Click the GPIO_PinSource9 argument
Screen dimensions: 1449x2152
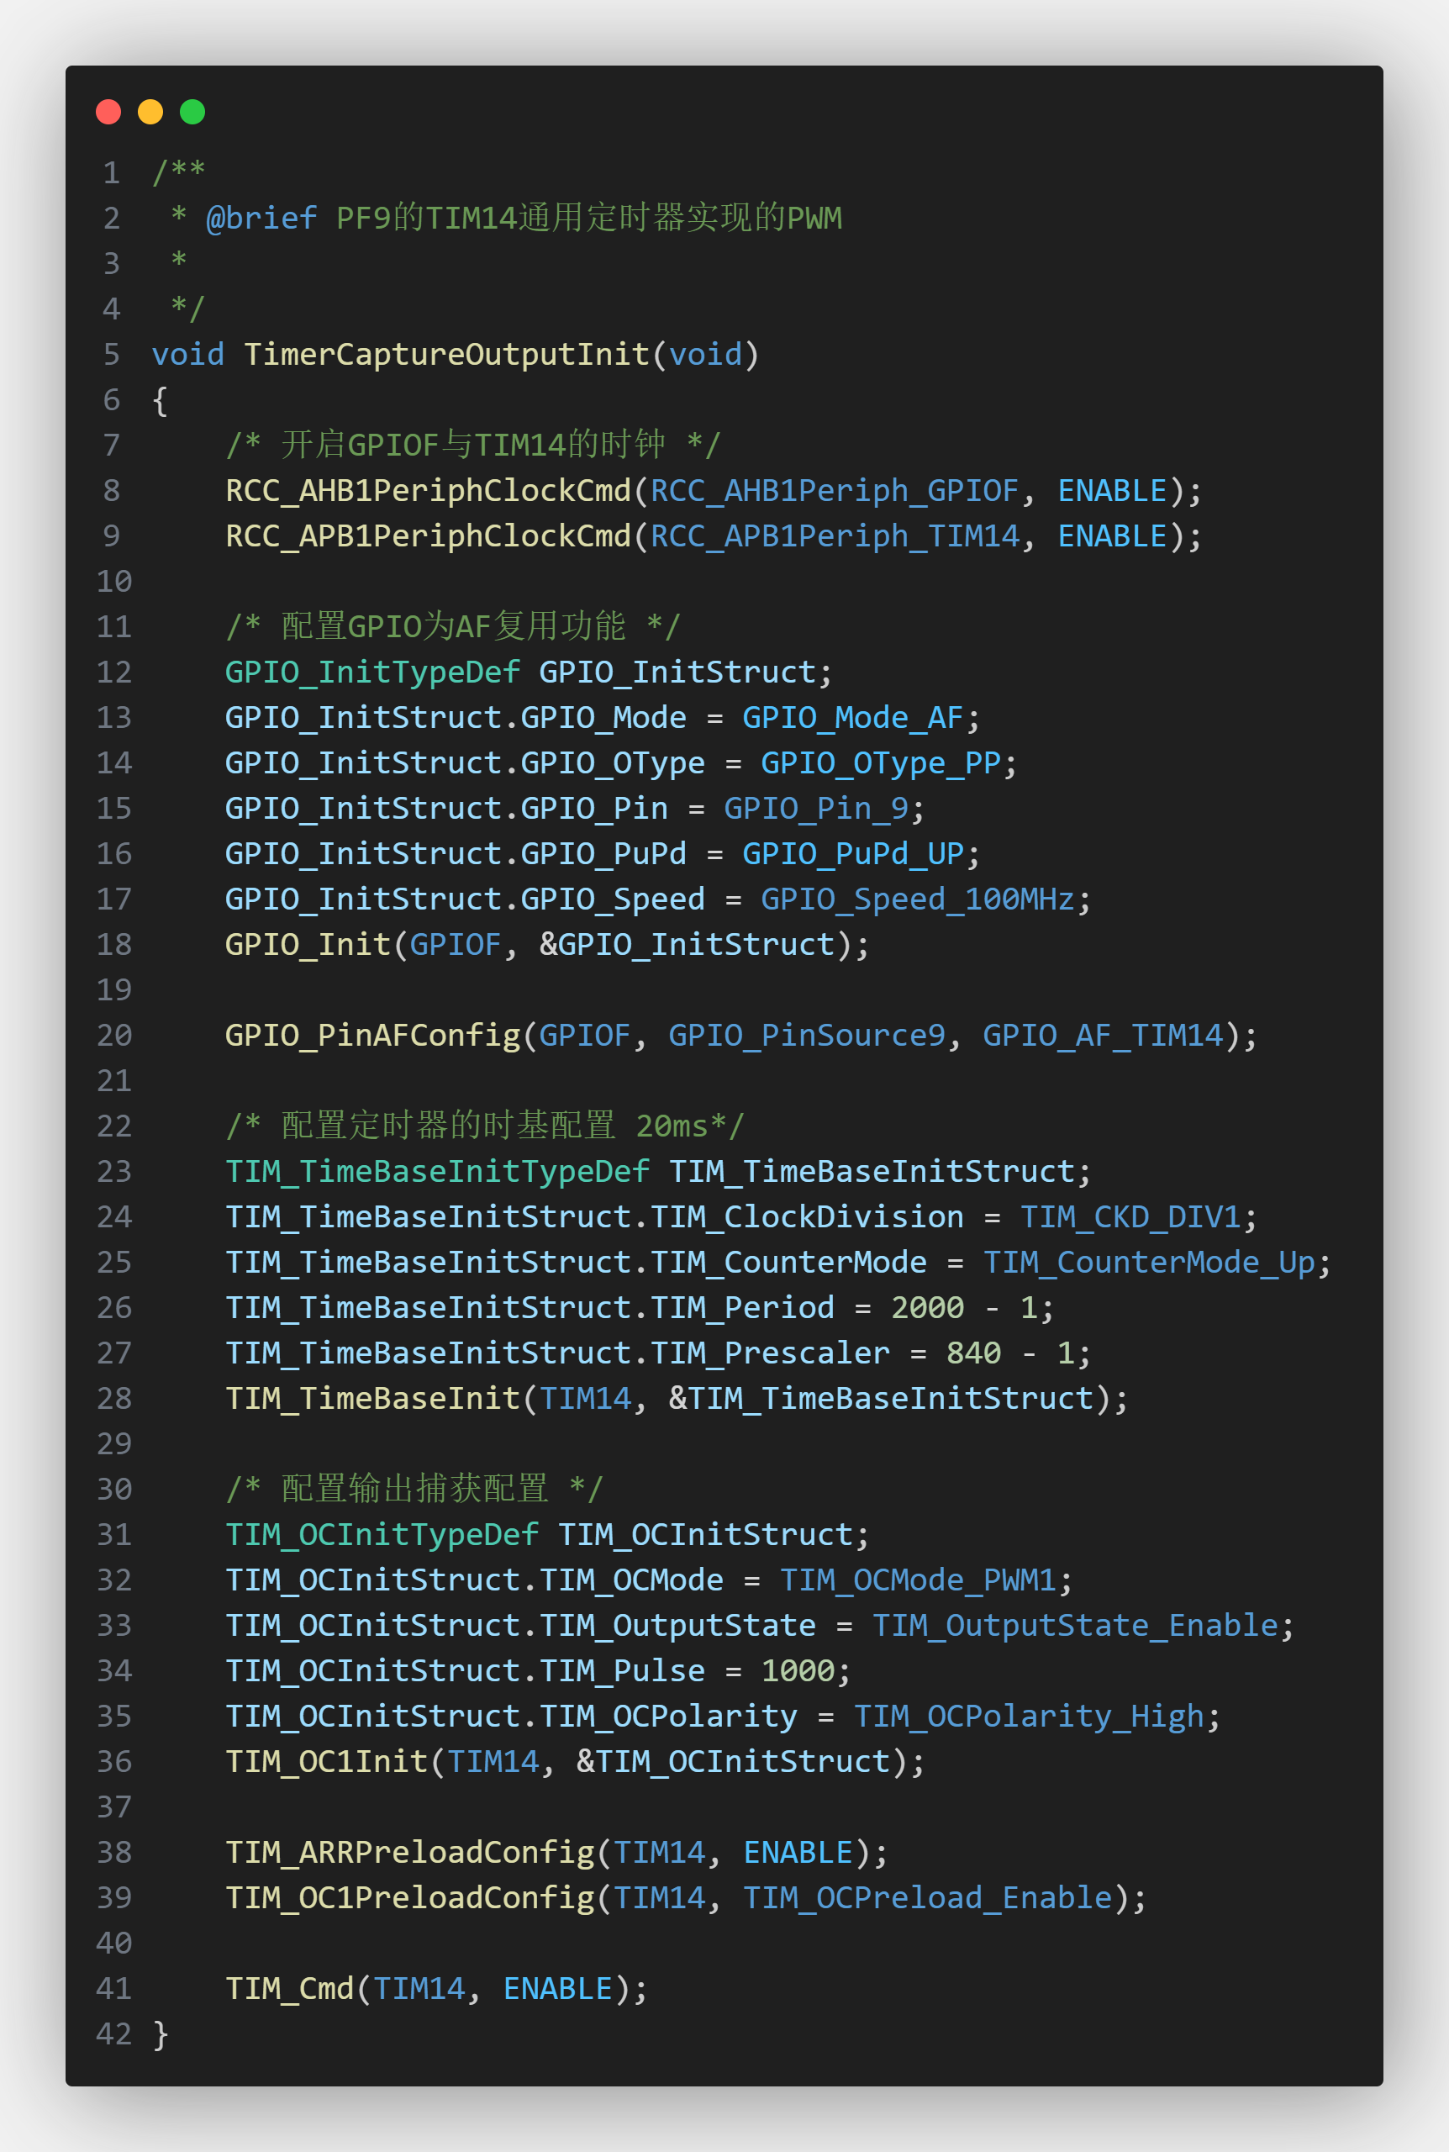point(807,1036)
